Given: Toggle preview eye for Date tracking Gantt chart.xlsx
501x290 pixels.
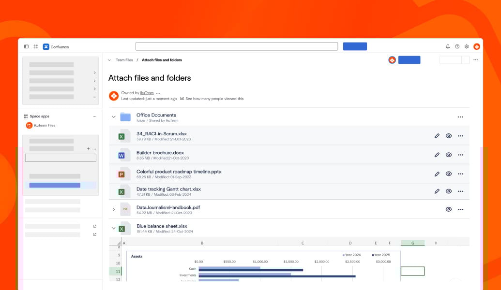Looking at the screenshot, I should 449,191.
